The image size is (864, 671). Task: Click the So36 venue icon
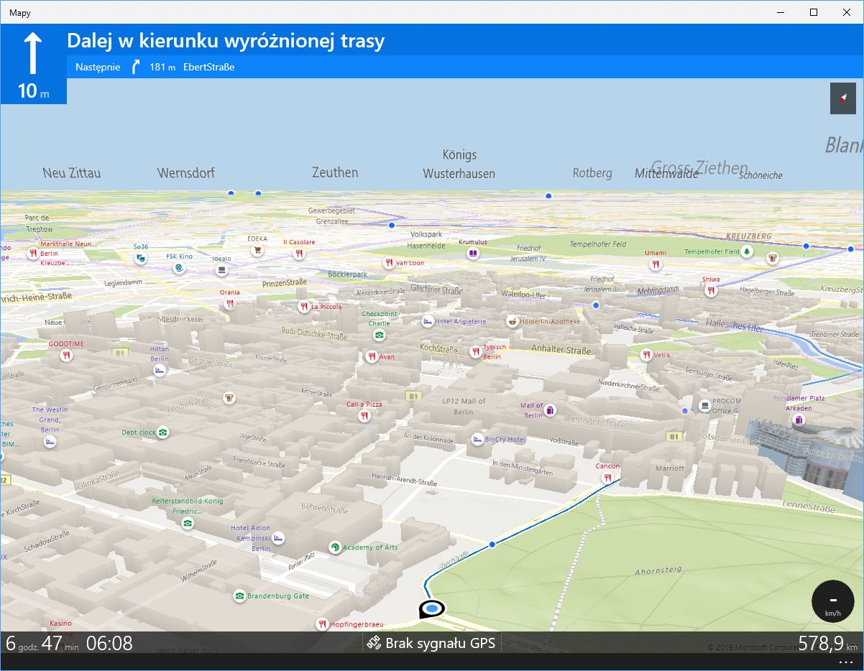tap(141, 258)
